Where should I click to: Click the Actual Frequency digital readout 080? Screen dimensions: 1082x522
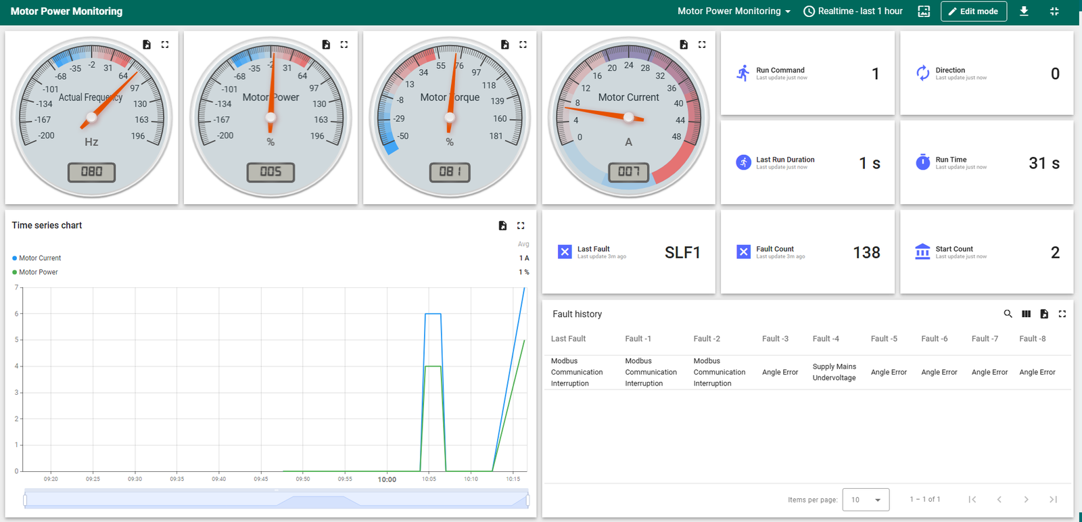click(91, 172)
